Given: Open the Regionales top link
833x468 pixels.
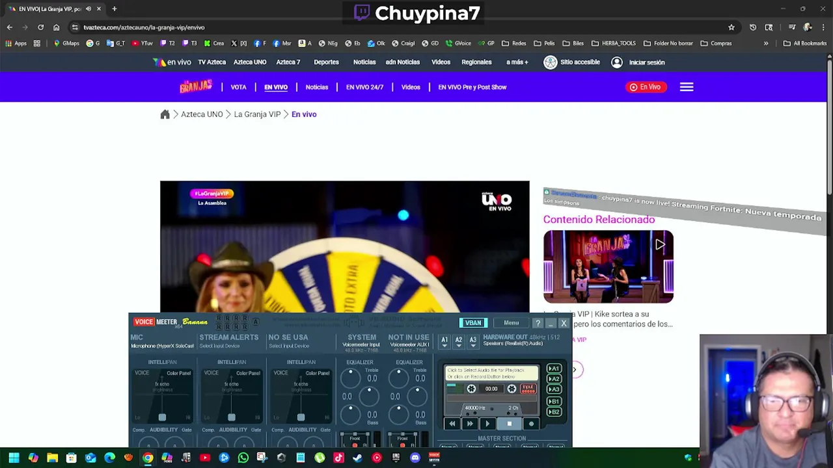Looking at the screenshot, I should [x=476, y=62].
